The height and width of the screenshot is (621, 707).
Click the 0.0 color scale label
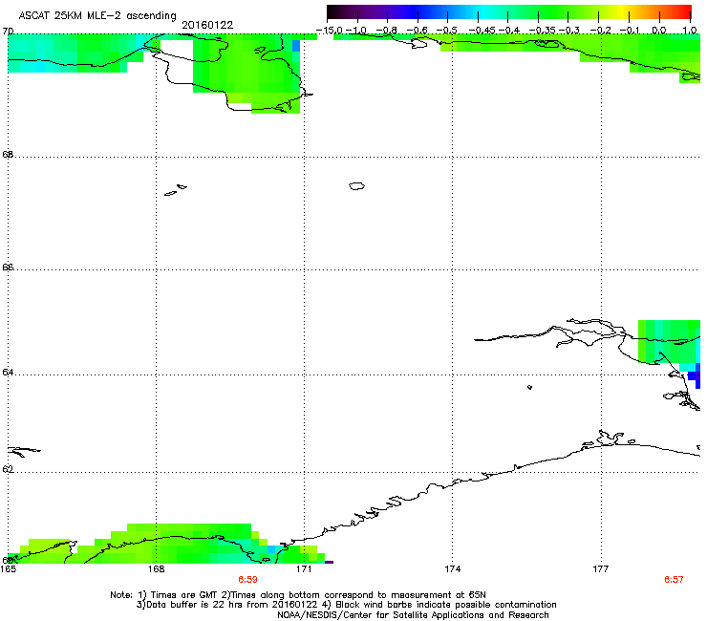click(x=659, y=31)
